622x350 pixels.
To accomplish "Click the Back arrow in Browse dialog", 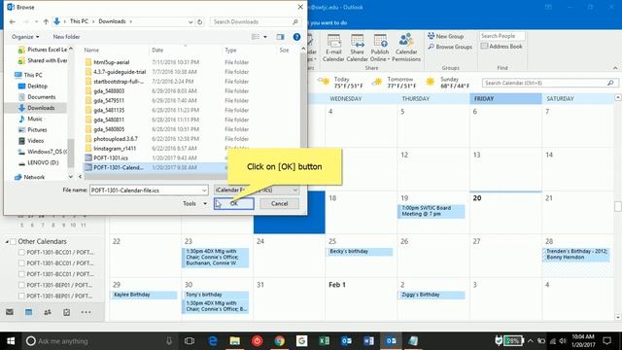I will tap(13, 21).
